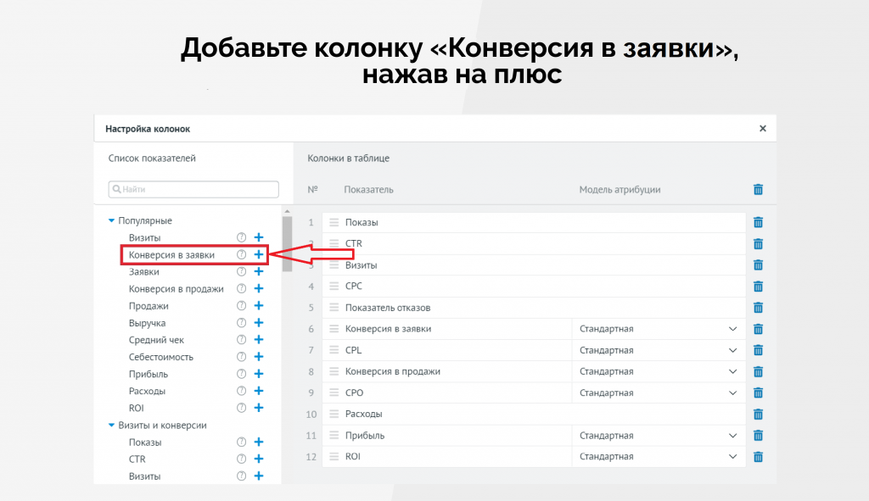Screen dimensions: 869x501
Task: Close the Настройка колонок dialog
Action: click(762, 129)
